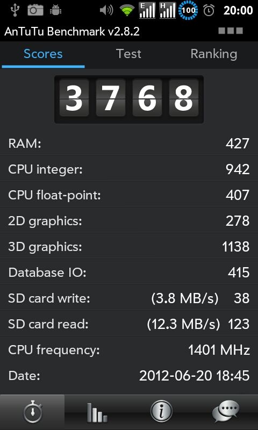Switch to the Test tab
This screenshot has width=258, height=430.
click(x=128, y=54)
